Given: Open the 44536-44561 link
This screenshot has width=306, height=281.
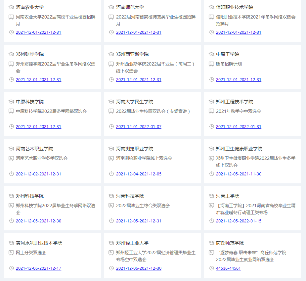Looking at the screenshot, I should [228, 268].
